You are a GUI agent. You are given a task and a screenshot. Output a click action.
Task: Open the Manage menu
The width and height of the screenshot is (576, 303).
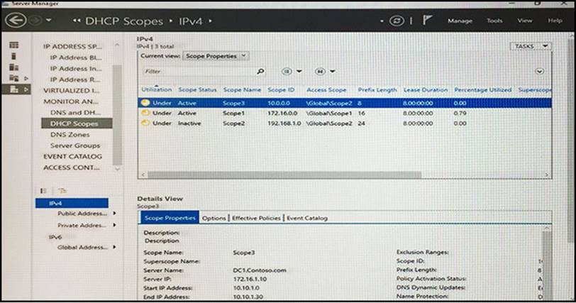pyautogui.click(x=460, y=21)
